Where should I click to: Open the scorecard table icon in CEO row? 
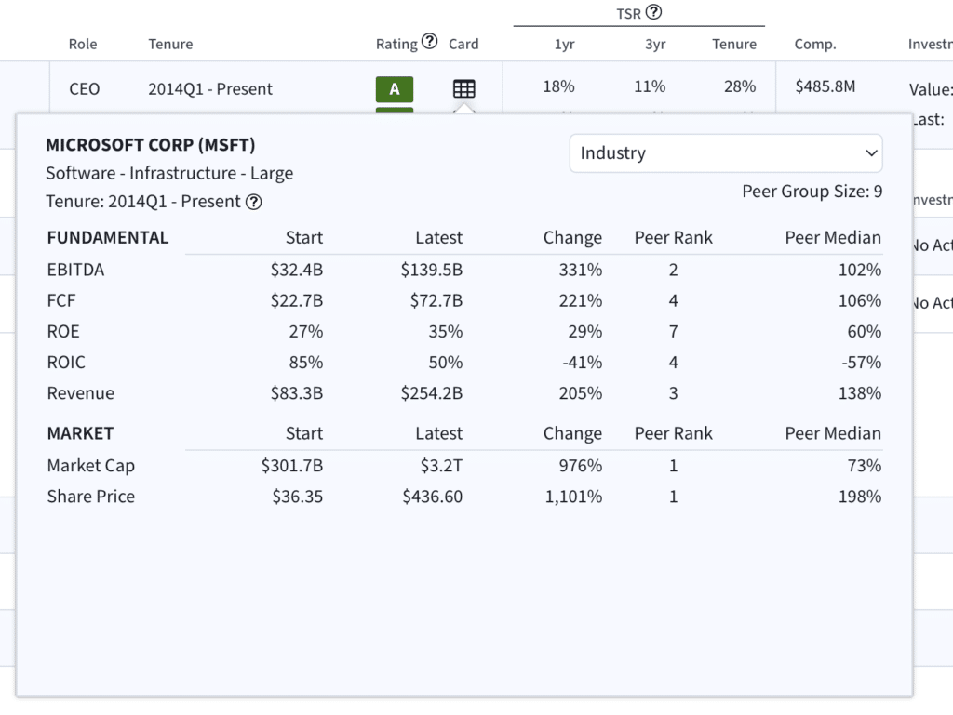463,89
